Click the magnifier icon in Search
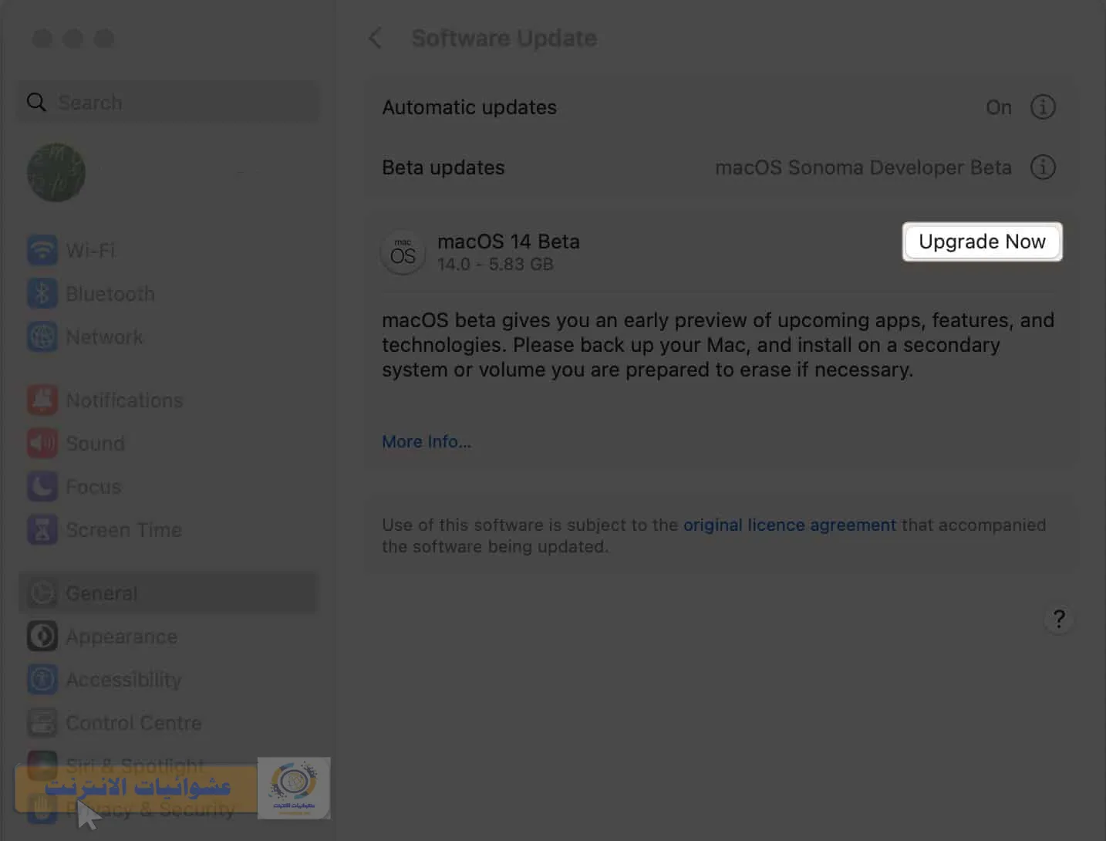The width and height of the screenshot is (1106, 841). tap(36, 102)
